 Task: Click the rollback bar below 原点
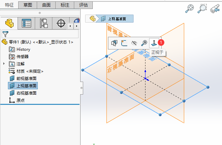[40, 104]
